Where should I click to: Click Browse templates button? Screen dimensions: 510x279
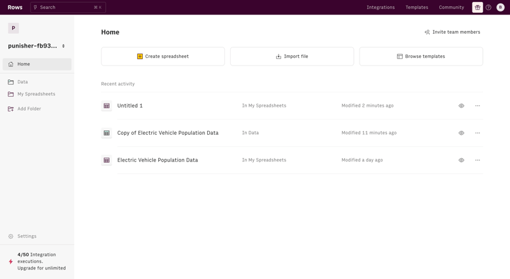click(421, 57)
